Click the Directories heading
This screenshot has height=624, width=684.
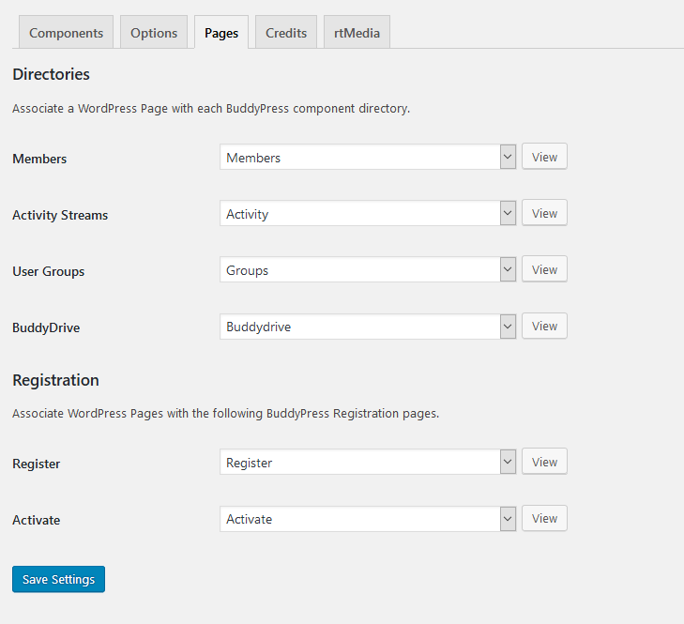51,74
